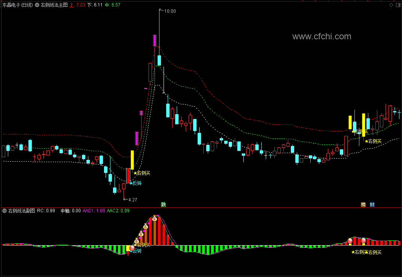The height and width of the screenshot is (277, 402).
Task: Click the square panel icon at top right
Action: (x=398, y=5)
